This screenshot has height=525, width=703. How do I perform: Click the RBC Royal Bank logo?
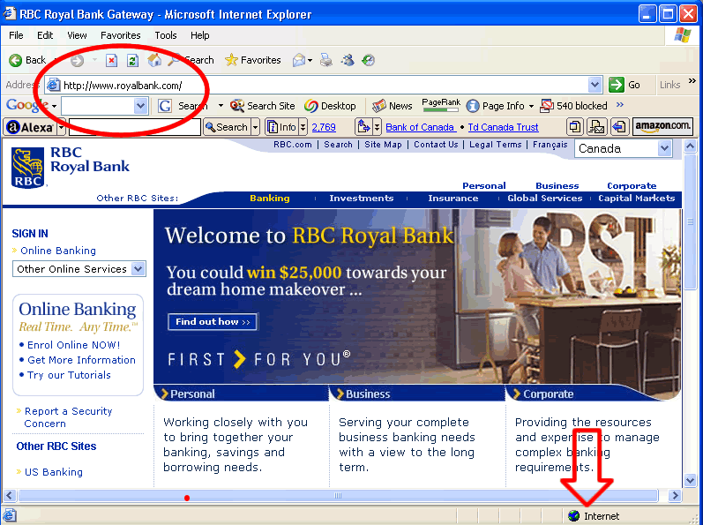70,167
